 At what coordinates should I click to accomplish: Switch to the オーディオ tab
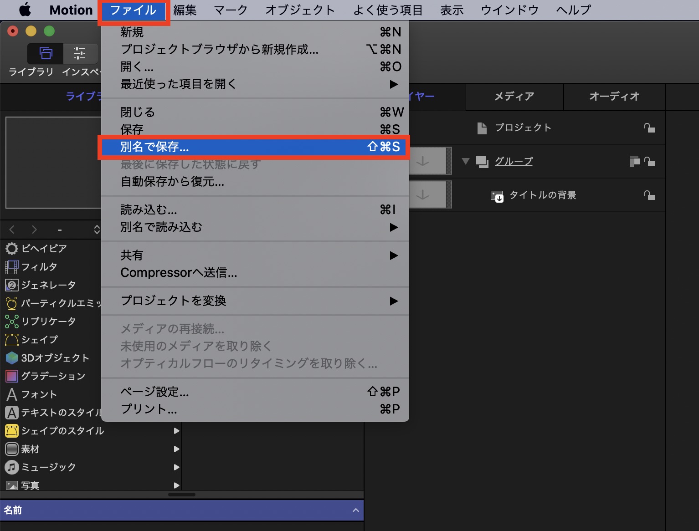[x=615, y=97]
